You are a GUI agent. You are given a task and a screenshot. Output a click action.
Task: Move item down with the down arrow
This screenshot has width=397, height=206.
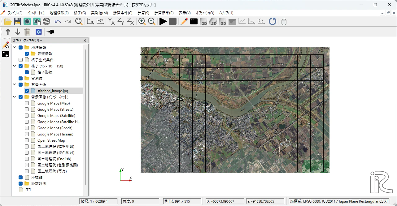click(18, 32)
